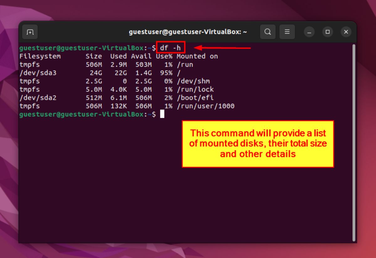The width and height of the screenshot is (376, 258).
Task: Click the red arrow pointing to command
Action: coord(222,48)
